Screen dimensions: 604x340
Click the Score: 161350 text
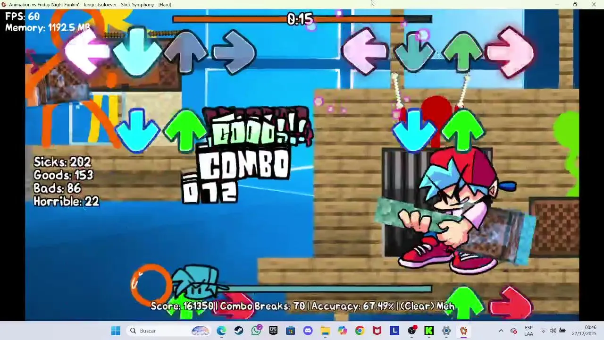[182, 306]
